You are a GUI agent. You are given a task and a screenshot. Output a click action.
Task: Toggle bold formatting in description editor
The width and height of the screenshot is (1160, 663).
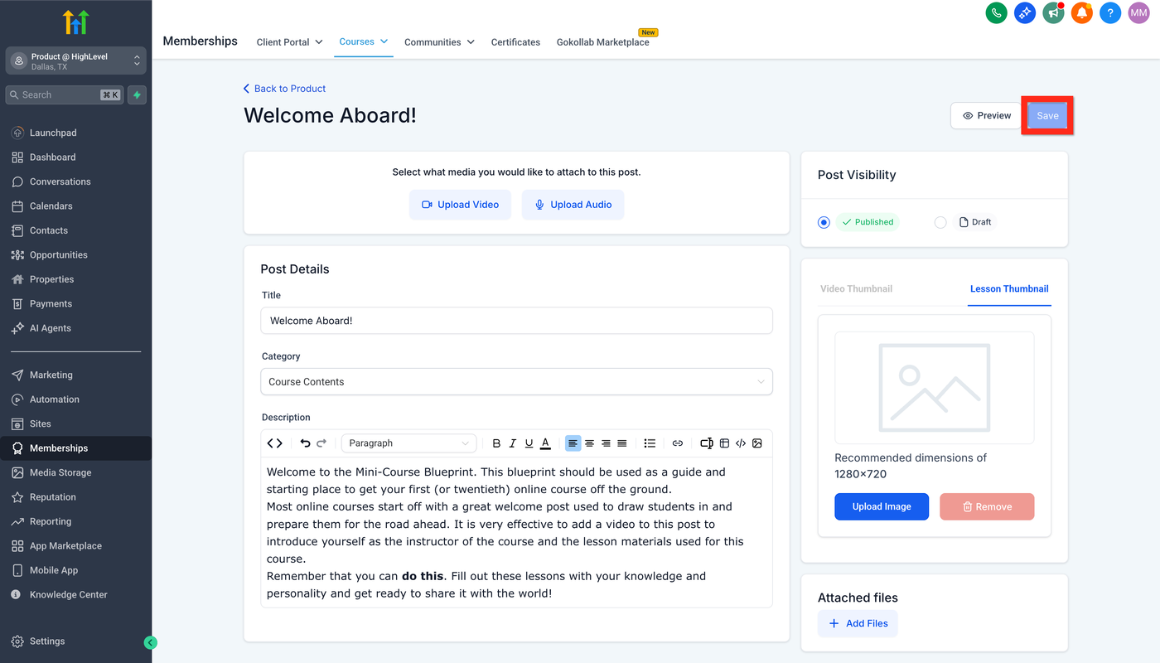coord(496,443)
